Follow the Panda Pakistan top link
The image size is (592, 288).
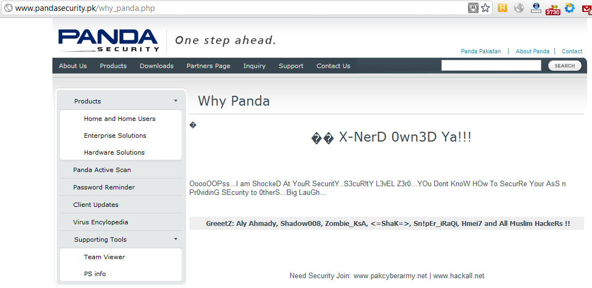(481, 51)
